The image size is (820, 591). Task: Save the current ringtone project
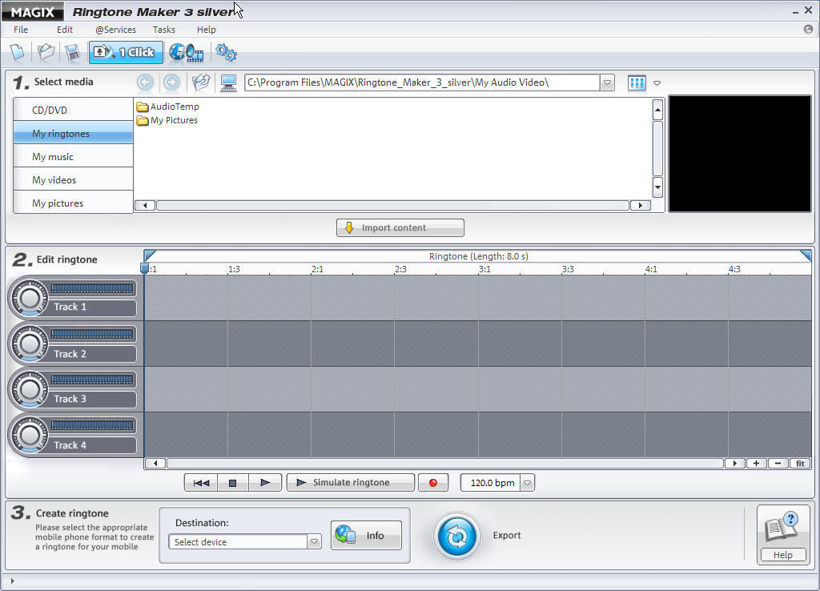coord(73,51)
